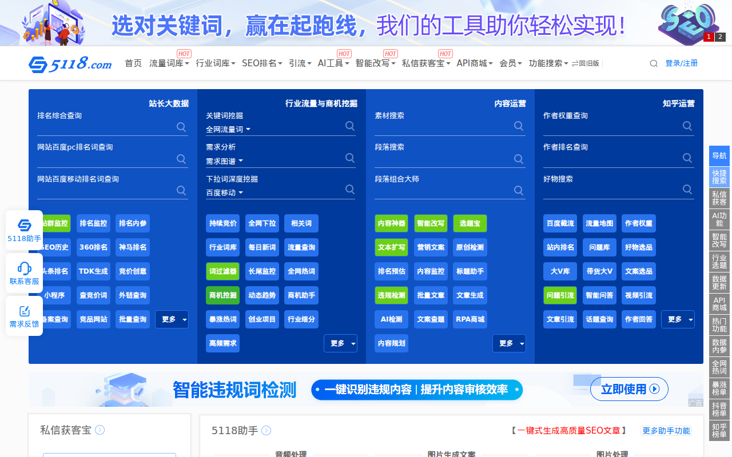
Task: Expand SEO排名 menu
Action: coord(262,63)
